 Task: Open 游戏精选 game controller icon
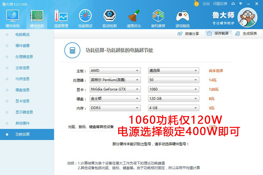click(x=182, y=18)
